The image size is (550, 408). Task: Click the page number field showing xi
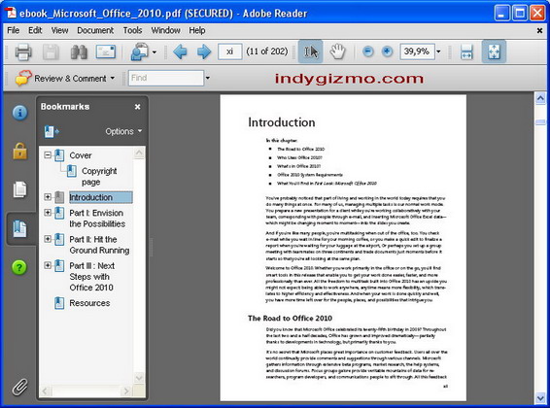(x=229, y=51)
